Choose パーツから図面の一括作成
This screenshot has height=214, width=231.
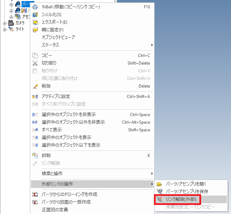coord(92,202)
